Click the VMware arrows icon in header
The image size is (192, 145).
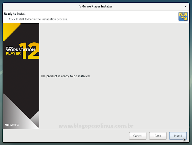click(x=183, y=16)
